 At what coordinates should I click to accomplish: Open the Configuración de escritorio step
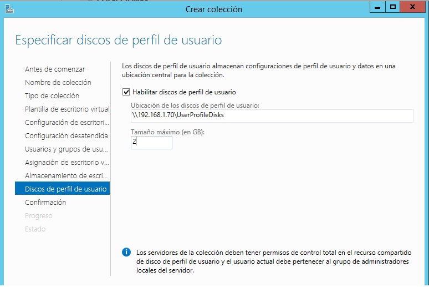(x=67, y=123)
